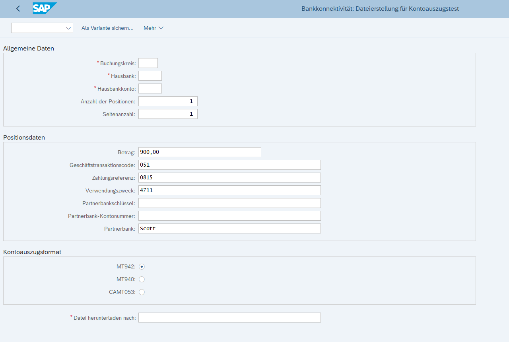Image resolution: width=509 pixels, height=342 pixels.
Task: Click the SAP logo
Action: [x=45, y=8]
